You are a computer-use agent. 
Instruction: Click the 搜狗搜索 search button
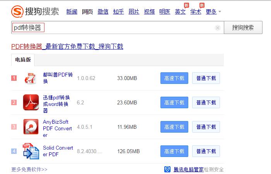[243, 27]
